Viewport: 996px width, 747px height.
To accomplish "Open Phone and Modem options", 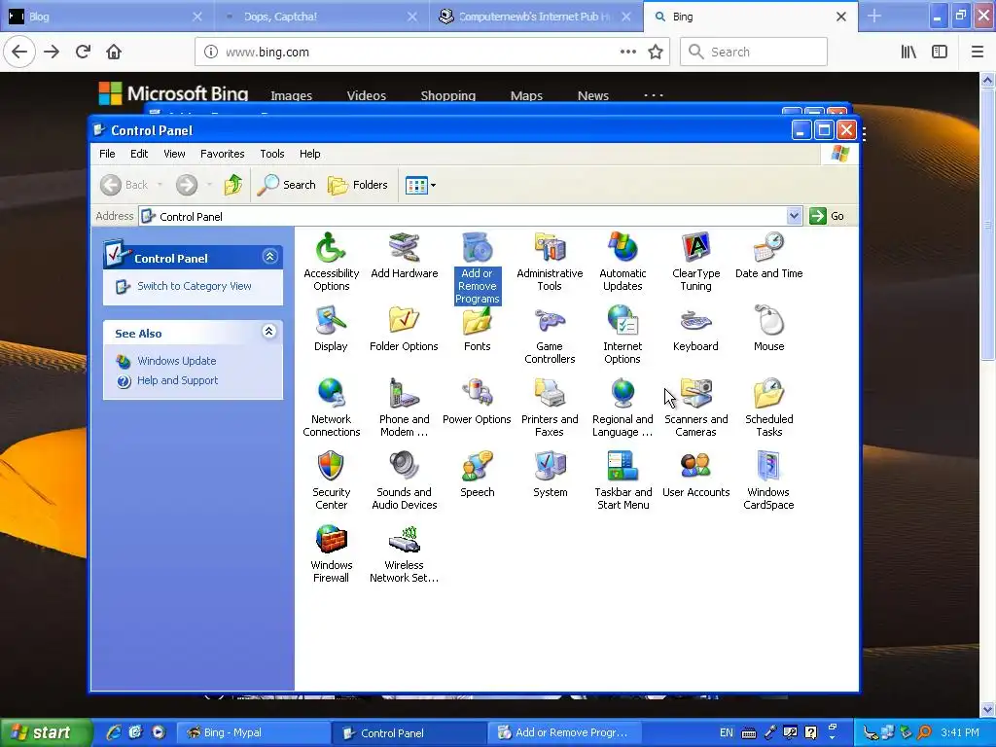I will 404,408.
